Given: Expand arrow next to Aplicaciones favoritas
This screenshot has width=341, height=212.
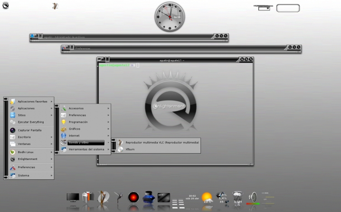Looking at the screenshot, I should pyautogui.click(x=51, y=101).
